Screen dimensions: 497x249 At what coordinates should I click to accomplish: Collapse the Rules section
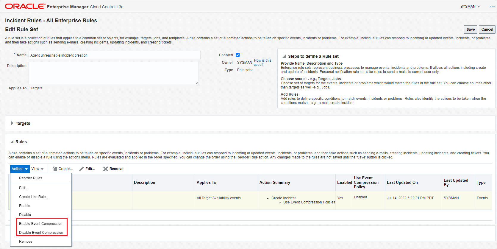coord(12,142)
